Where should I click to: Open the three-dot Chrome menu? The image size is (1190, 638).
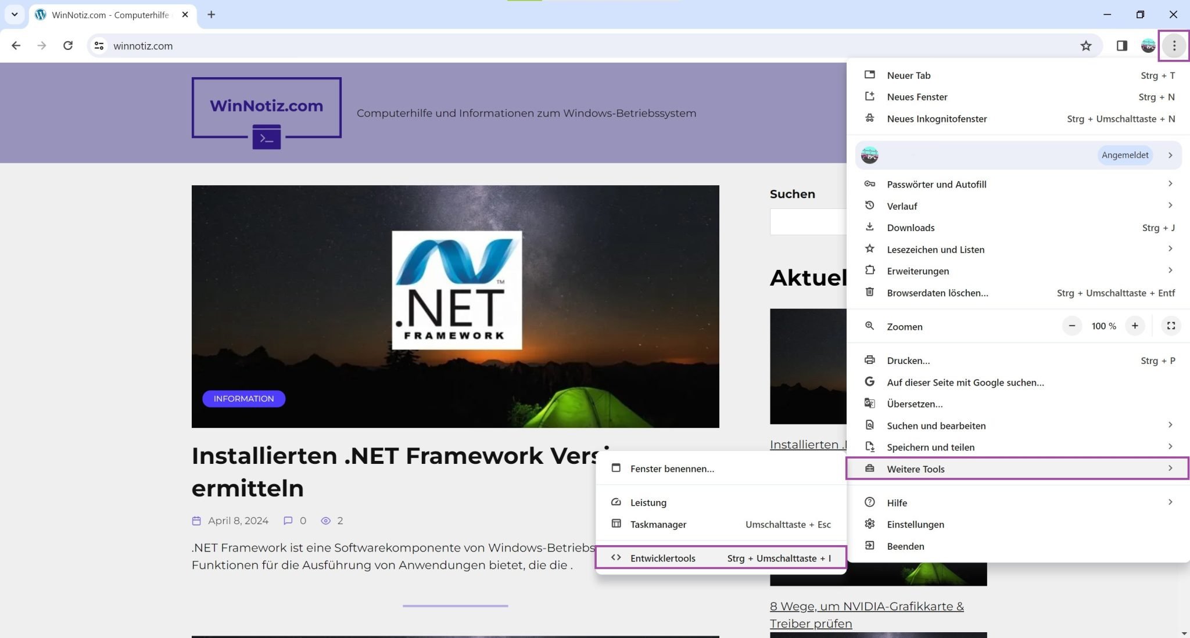pyautogui.click(x=1174, y=46)
